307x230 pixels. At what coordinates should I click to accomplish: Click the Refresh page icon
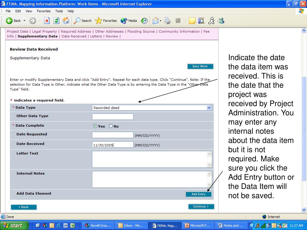coord(56,21)
